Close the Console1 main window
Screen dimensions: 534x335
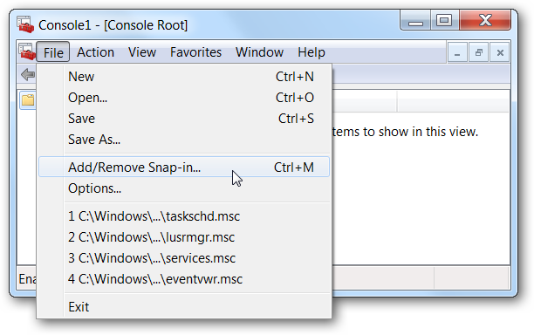click(x=485, y=20)
